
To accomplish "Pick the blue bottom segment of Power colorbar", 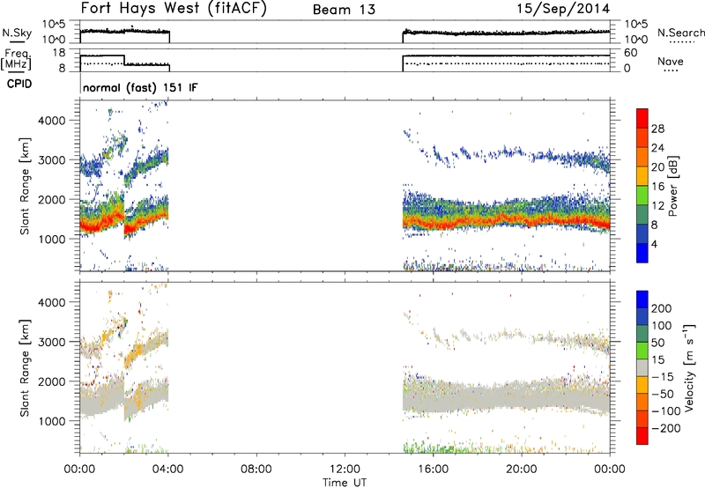I will point(642,253).
